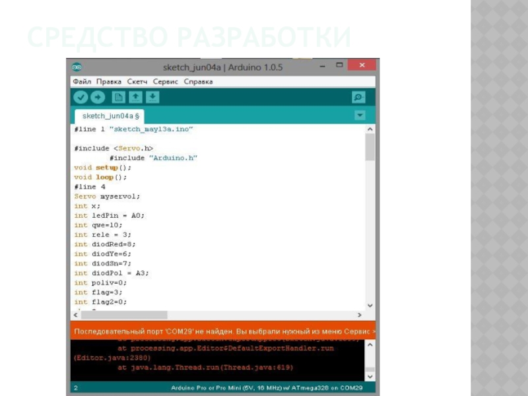The width and height of the screenshot is (528, 396).
Task: Open the Правка menu
Action: 109,81
